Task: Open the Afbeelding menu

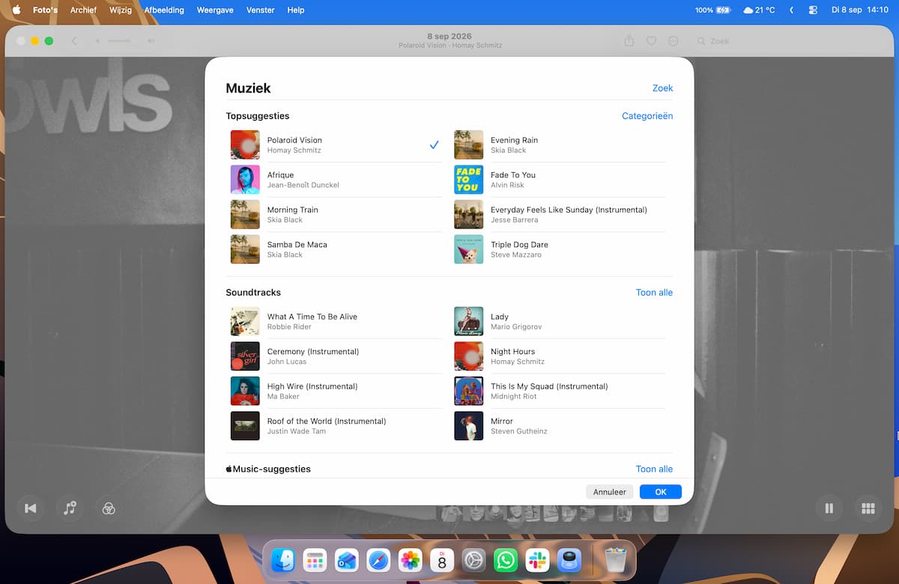Action: pos(164,10)
